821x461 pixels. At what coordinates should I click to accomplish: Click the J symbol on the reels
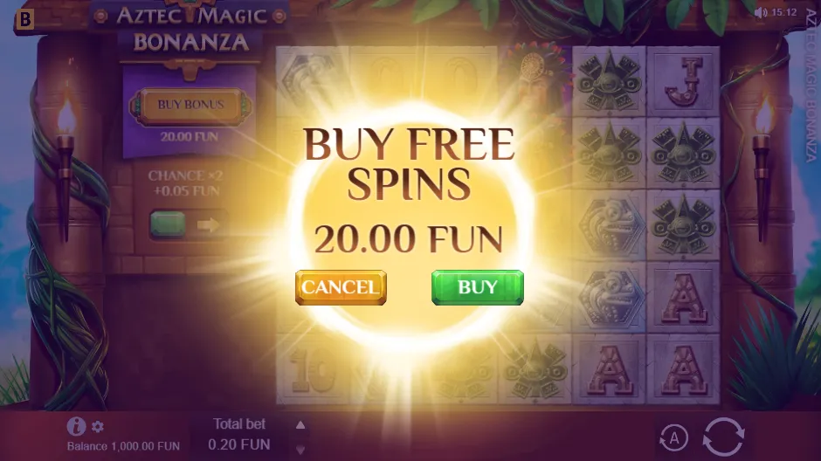[683, 82]
